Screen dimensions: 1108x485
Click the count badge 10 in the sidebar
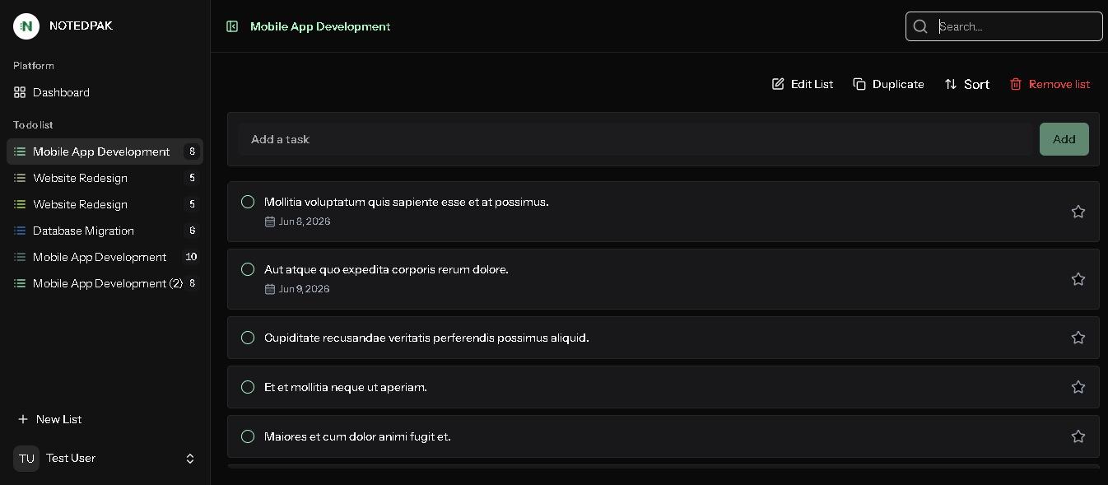191,257
